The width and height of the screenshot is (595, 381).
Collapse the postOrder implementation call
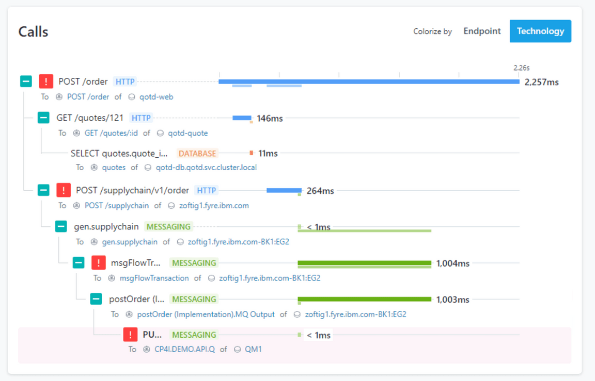coord(96,299)
